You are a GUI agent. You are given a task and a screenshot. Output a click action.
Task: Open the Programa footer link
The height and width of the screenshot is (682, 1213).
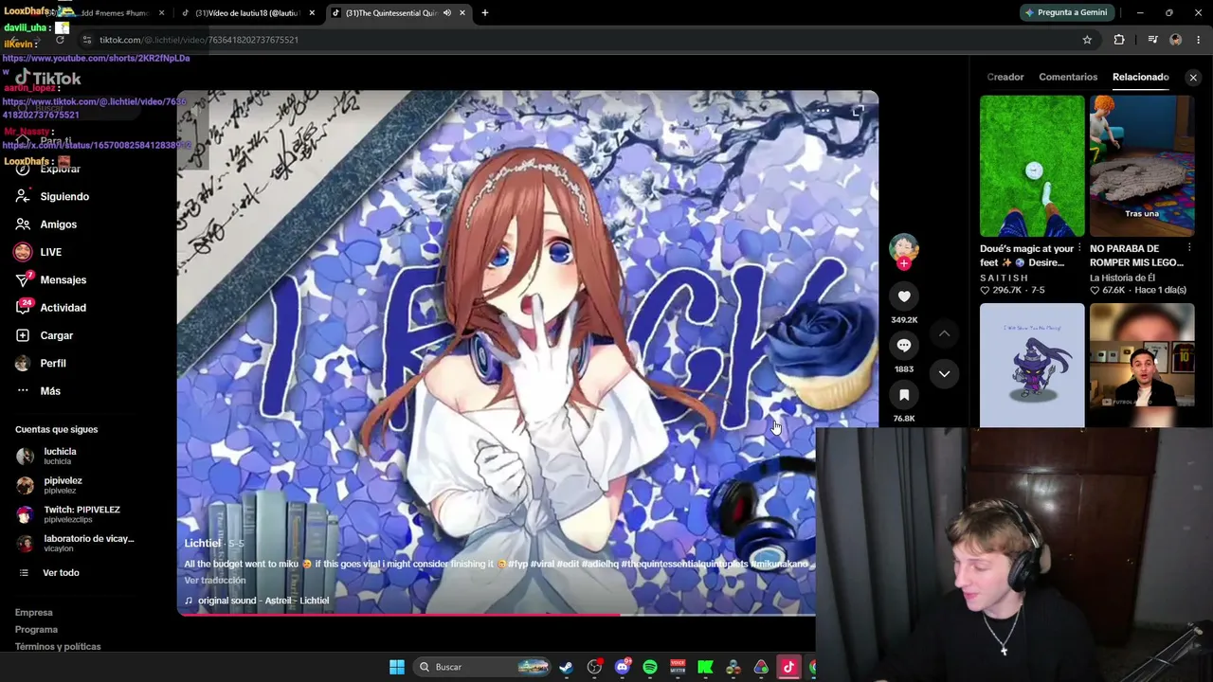(x=36, y=630)
